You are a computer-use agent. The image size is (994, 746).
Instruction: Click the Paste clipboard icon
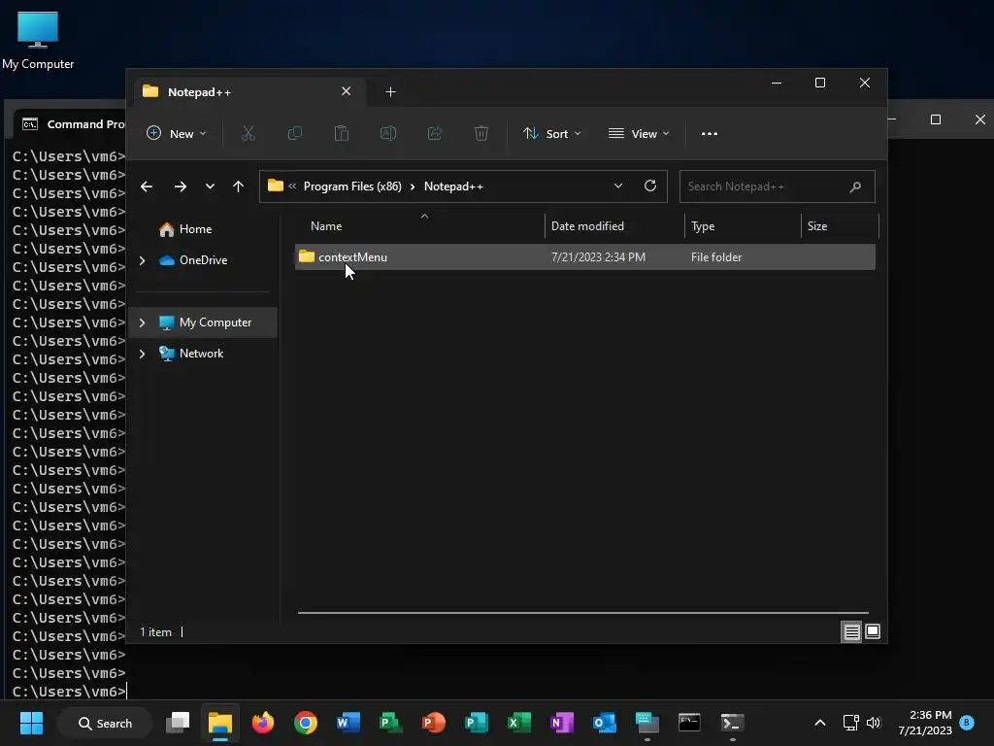(x=341, y=133)
